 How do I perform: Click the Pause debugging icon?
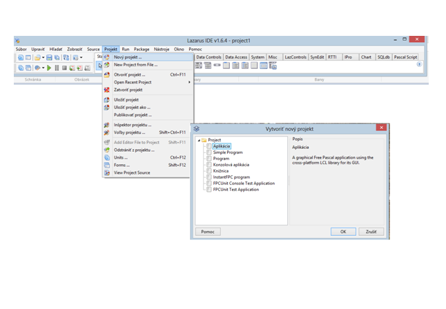pos(57,68)
